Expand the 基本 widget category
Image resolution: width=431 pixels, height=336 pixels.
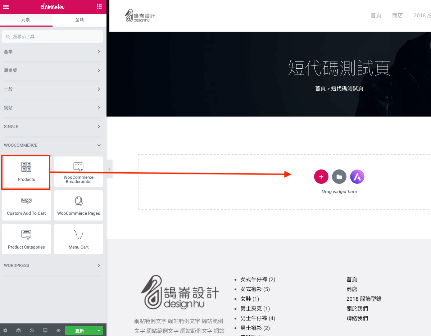(x=53, y=52)
